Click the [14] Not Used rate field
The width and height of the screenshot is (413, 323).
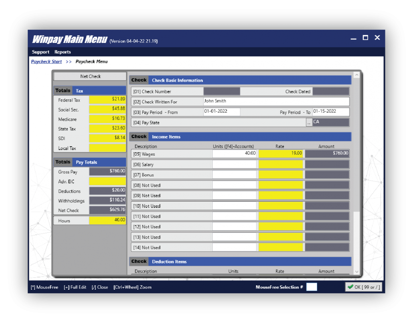pos(281,247)
